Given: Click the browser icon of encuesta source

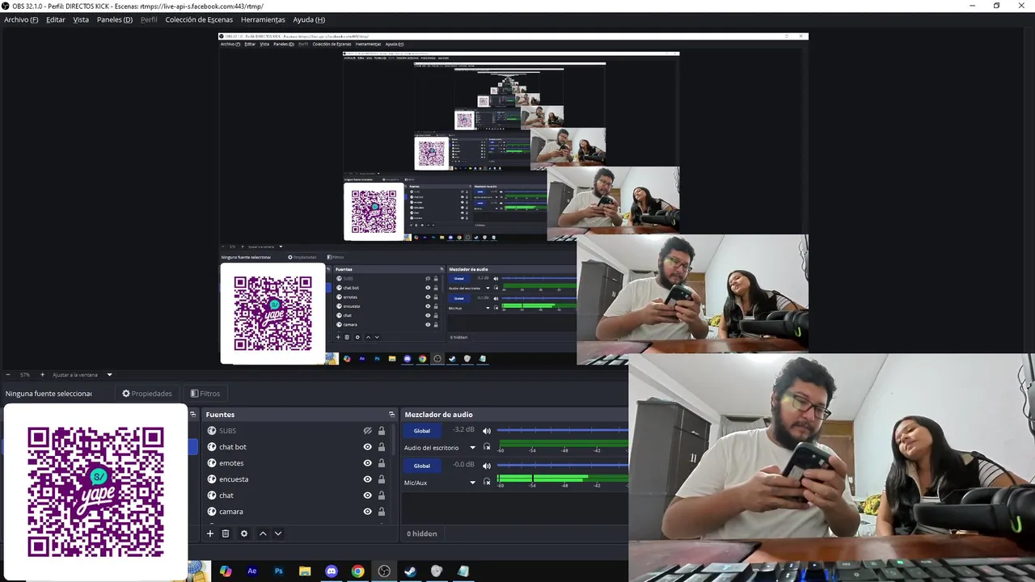Looking at the screenshot, I should coord(212,479).
